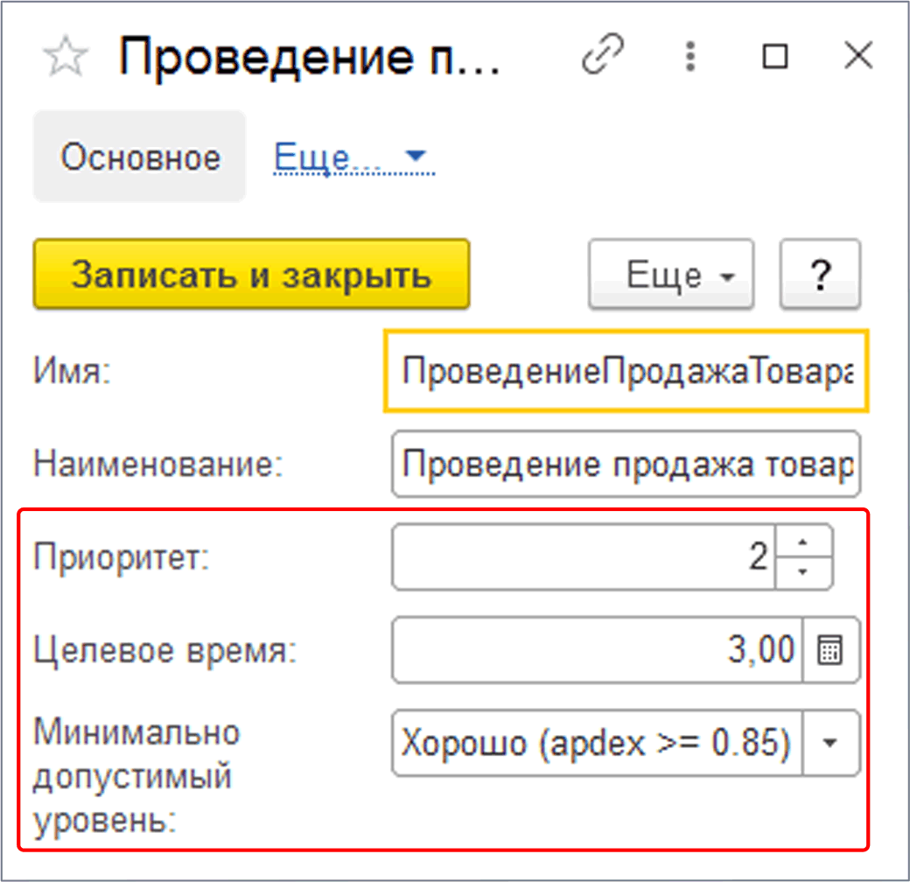This screenshot has width=910, height=882.
Task: Click into the Наименование text field
Action: (x=626, y=464)
